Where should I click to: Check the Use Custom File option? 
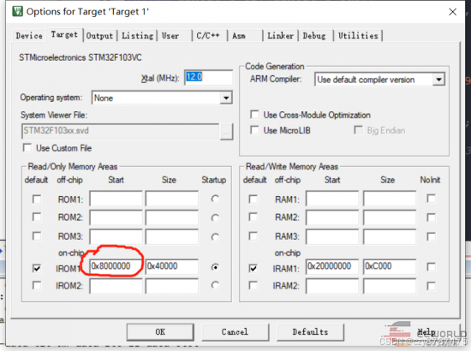(x=27, y=148)
